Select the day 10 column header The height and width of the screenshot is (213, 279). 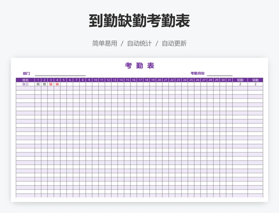coord(95,80)
